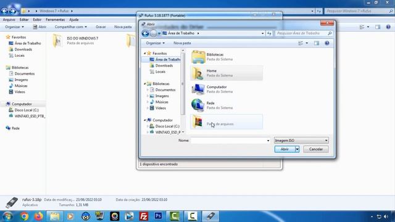Open the Bibliotecas folder in the Abrir dialog

click(227, 57)
